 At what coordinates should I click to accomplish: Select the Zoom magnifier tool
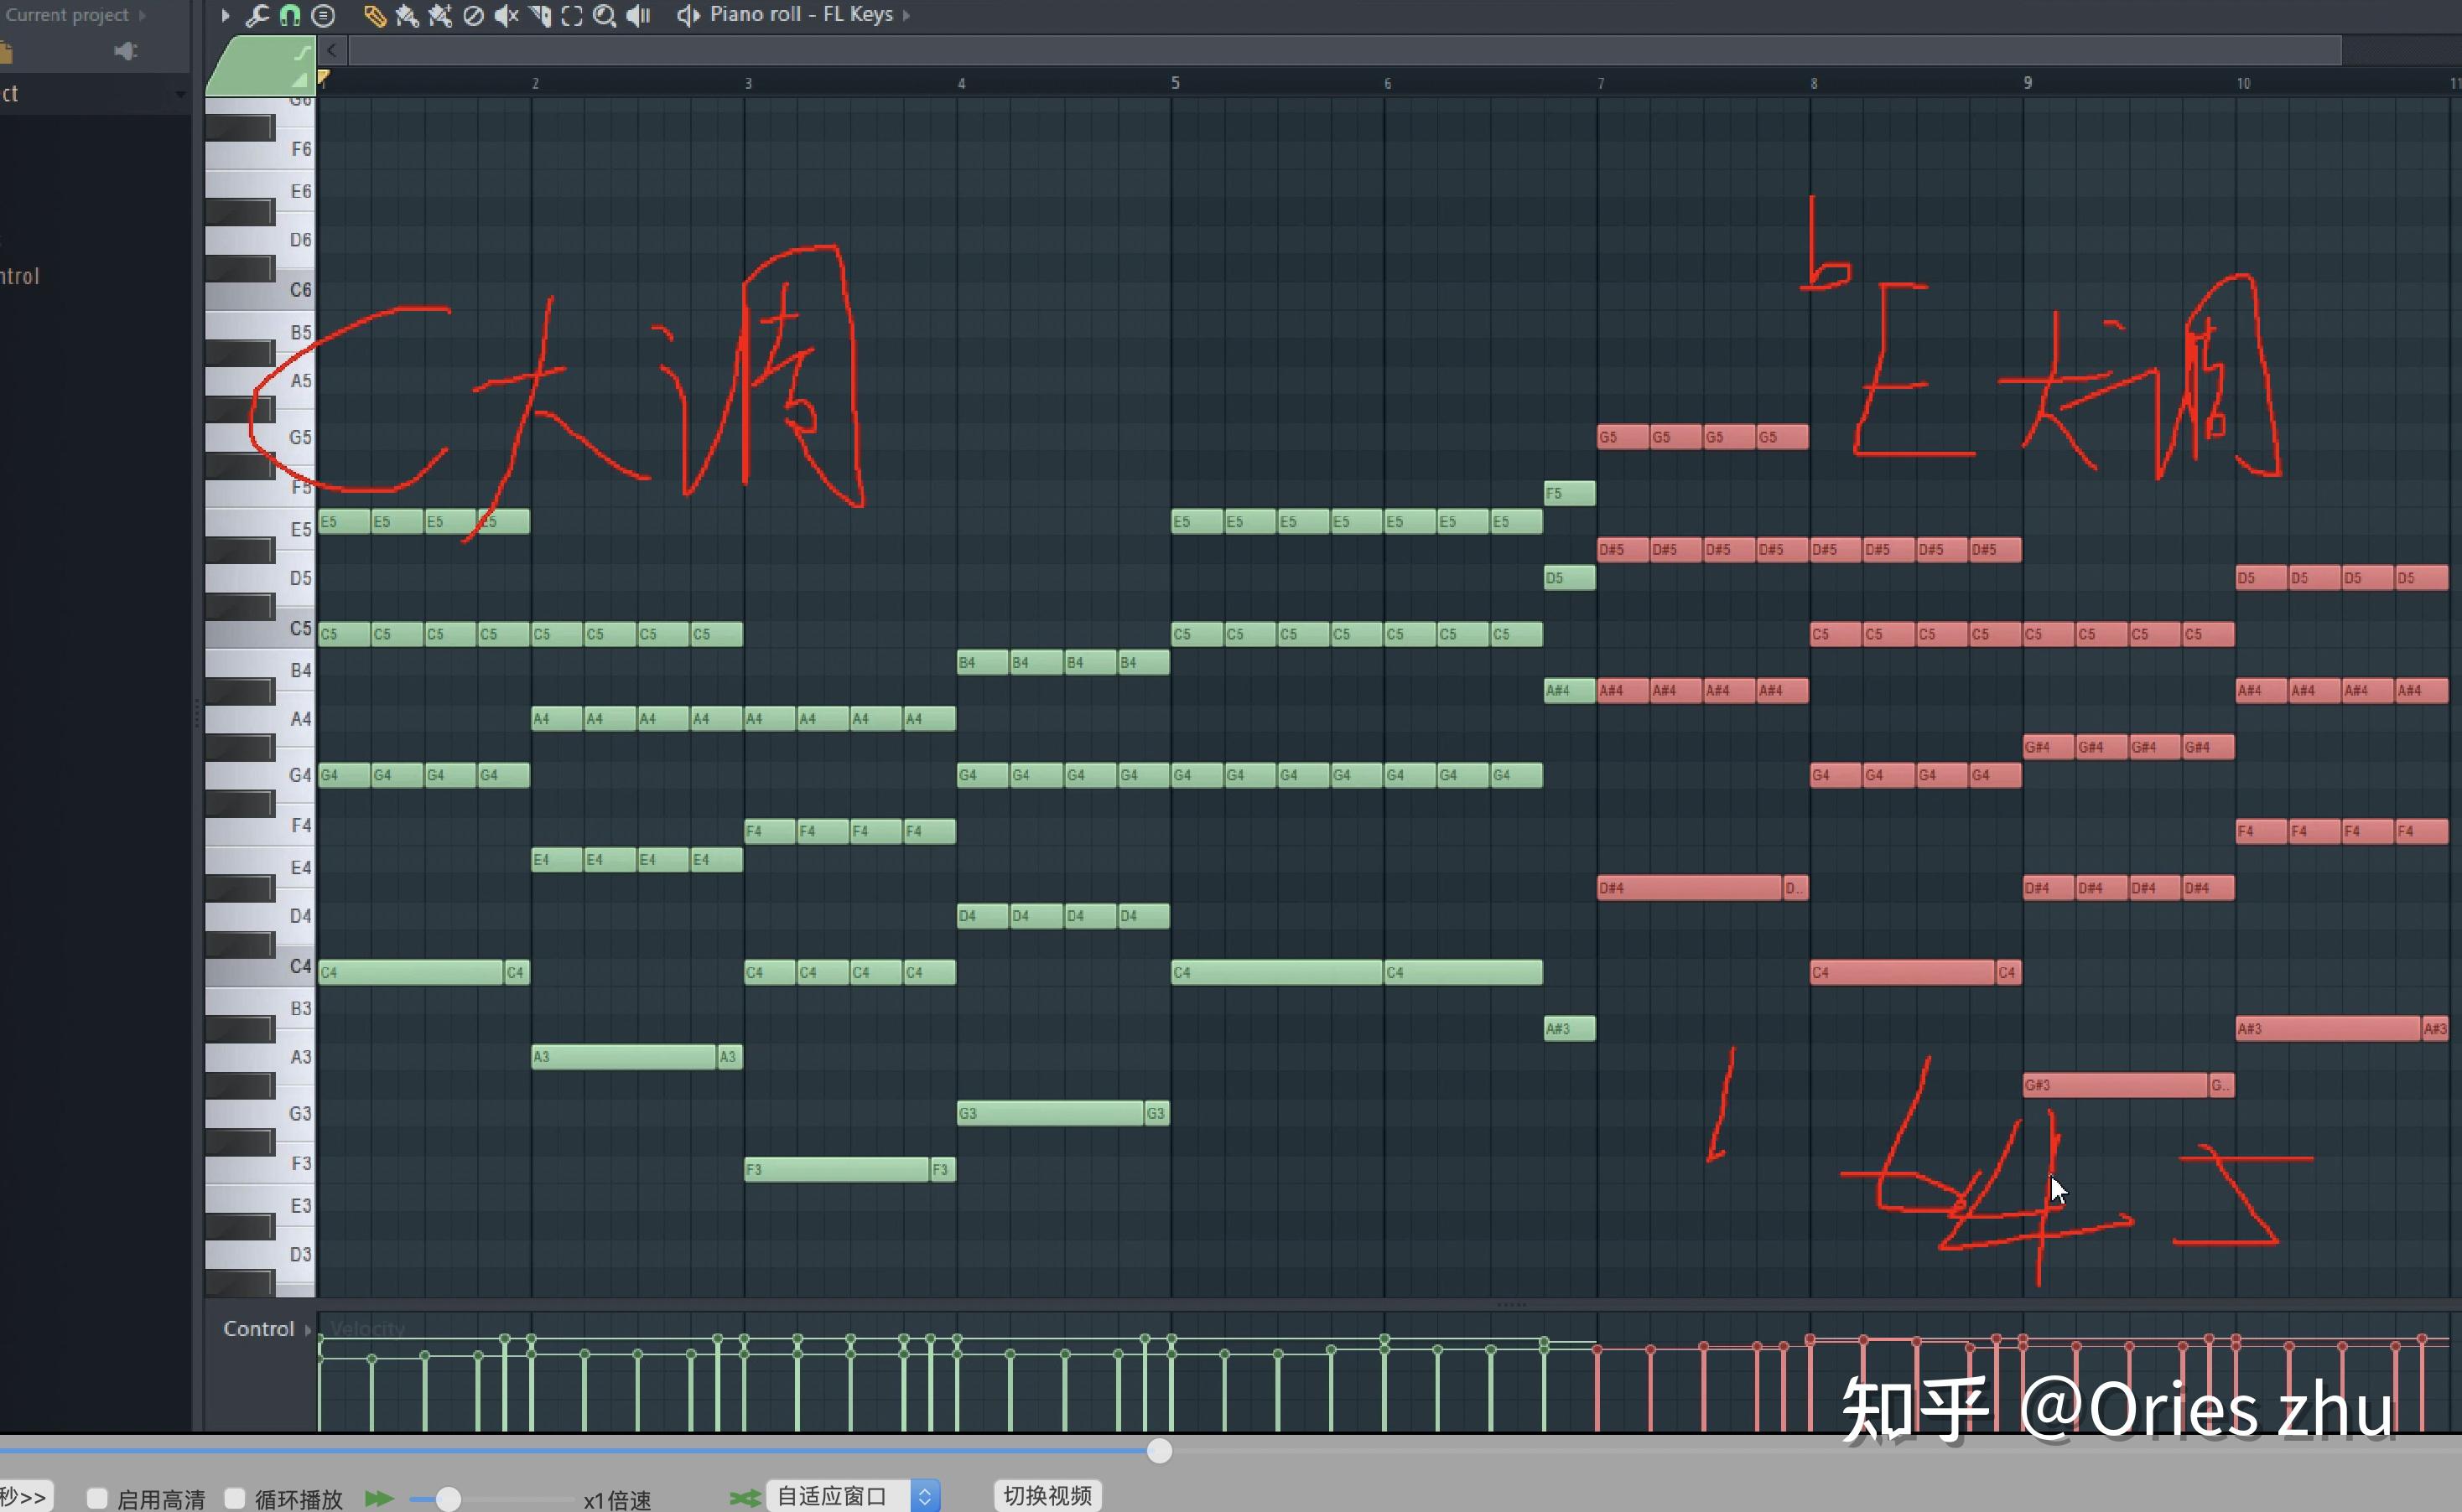click(x=605, y=15)
